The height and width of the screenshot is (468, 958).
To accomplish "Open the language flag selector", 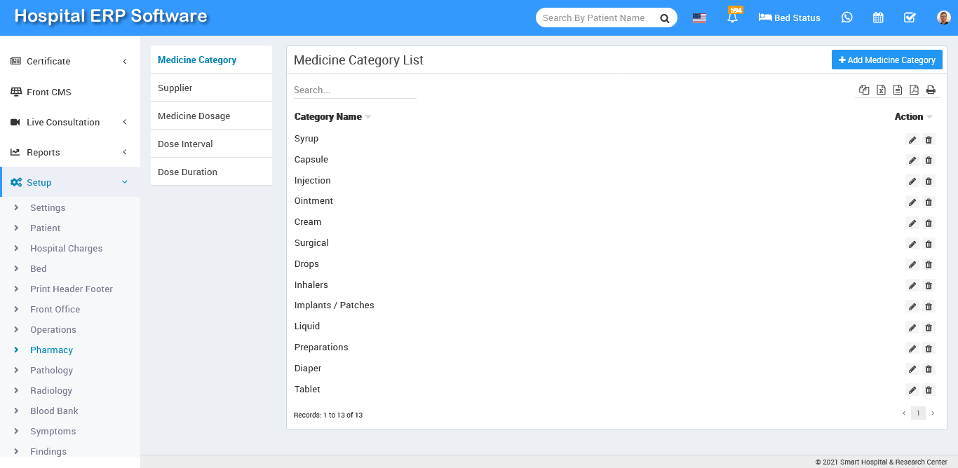I will [699, 18].
